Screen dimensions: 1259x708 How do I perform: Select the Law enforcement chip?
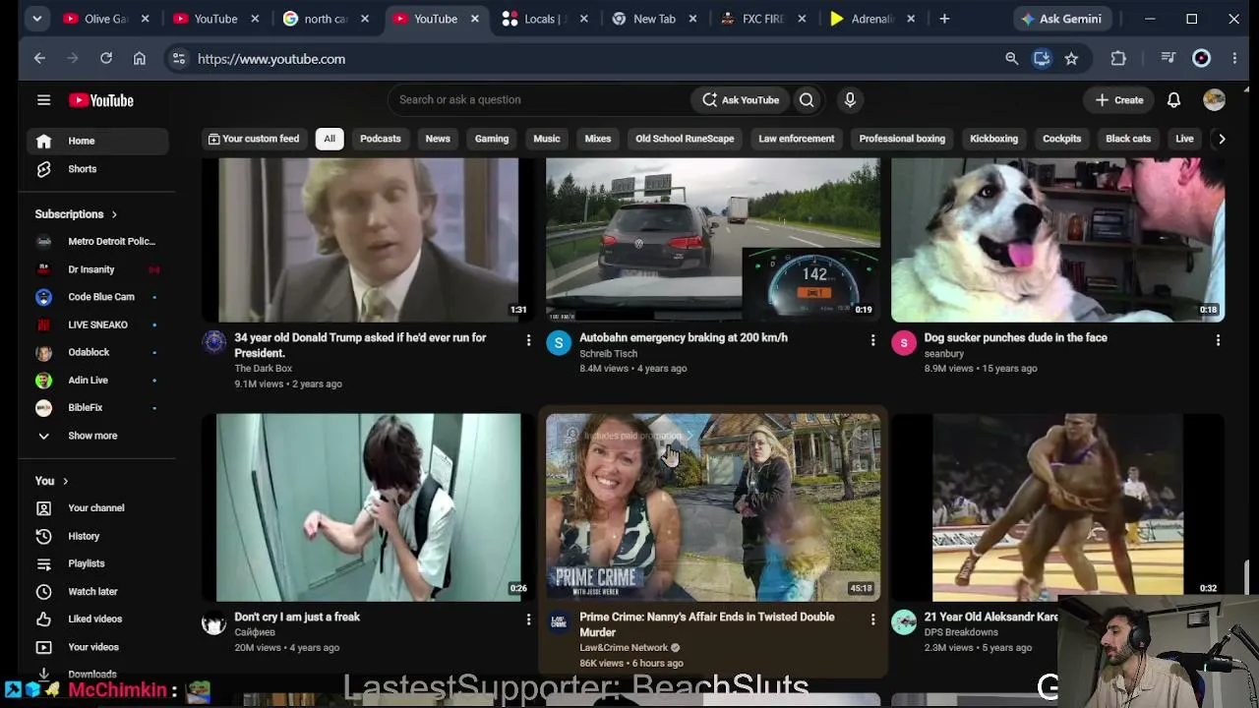pyautogui.click(x=797, y=139)
